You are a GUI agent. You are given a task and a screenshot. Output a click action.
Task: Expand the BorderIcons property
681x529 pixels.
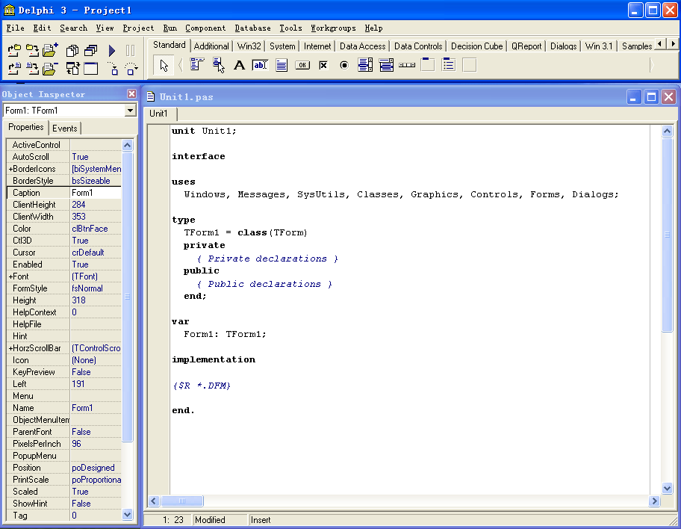pos(10,169)
